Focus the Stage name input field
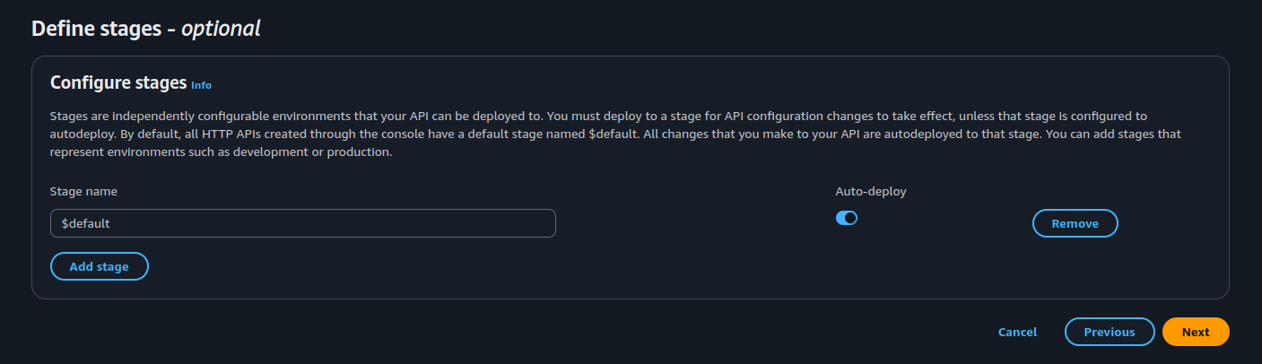Screen dimensions: 1262x364 303,223
